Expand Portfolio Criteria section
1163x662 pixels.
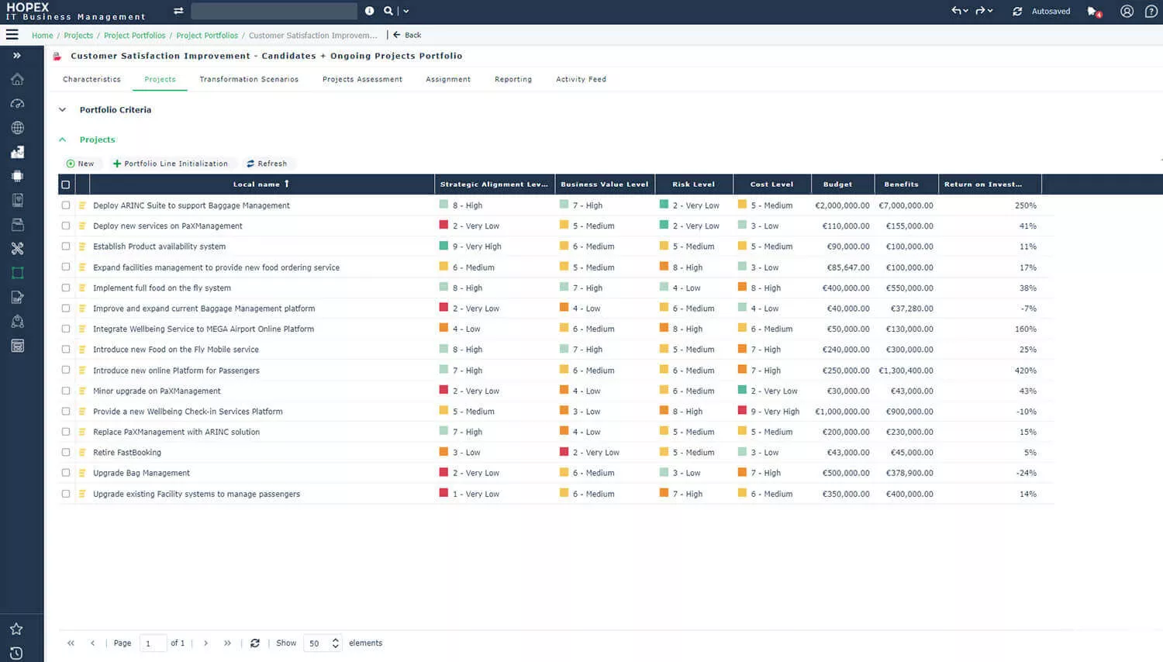point(63,110)
